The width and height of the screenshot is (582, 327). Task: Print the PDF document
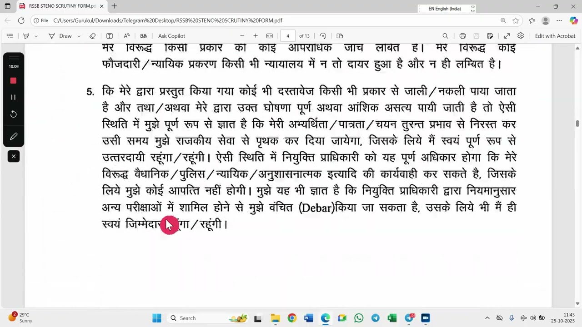[x=462, y=36]
